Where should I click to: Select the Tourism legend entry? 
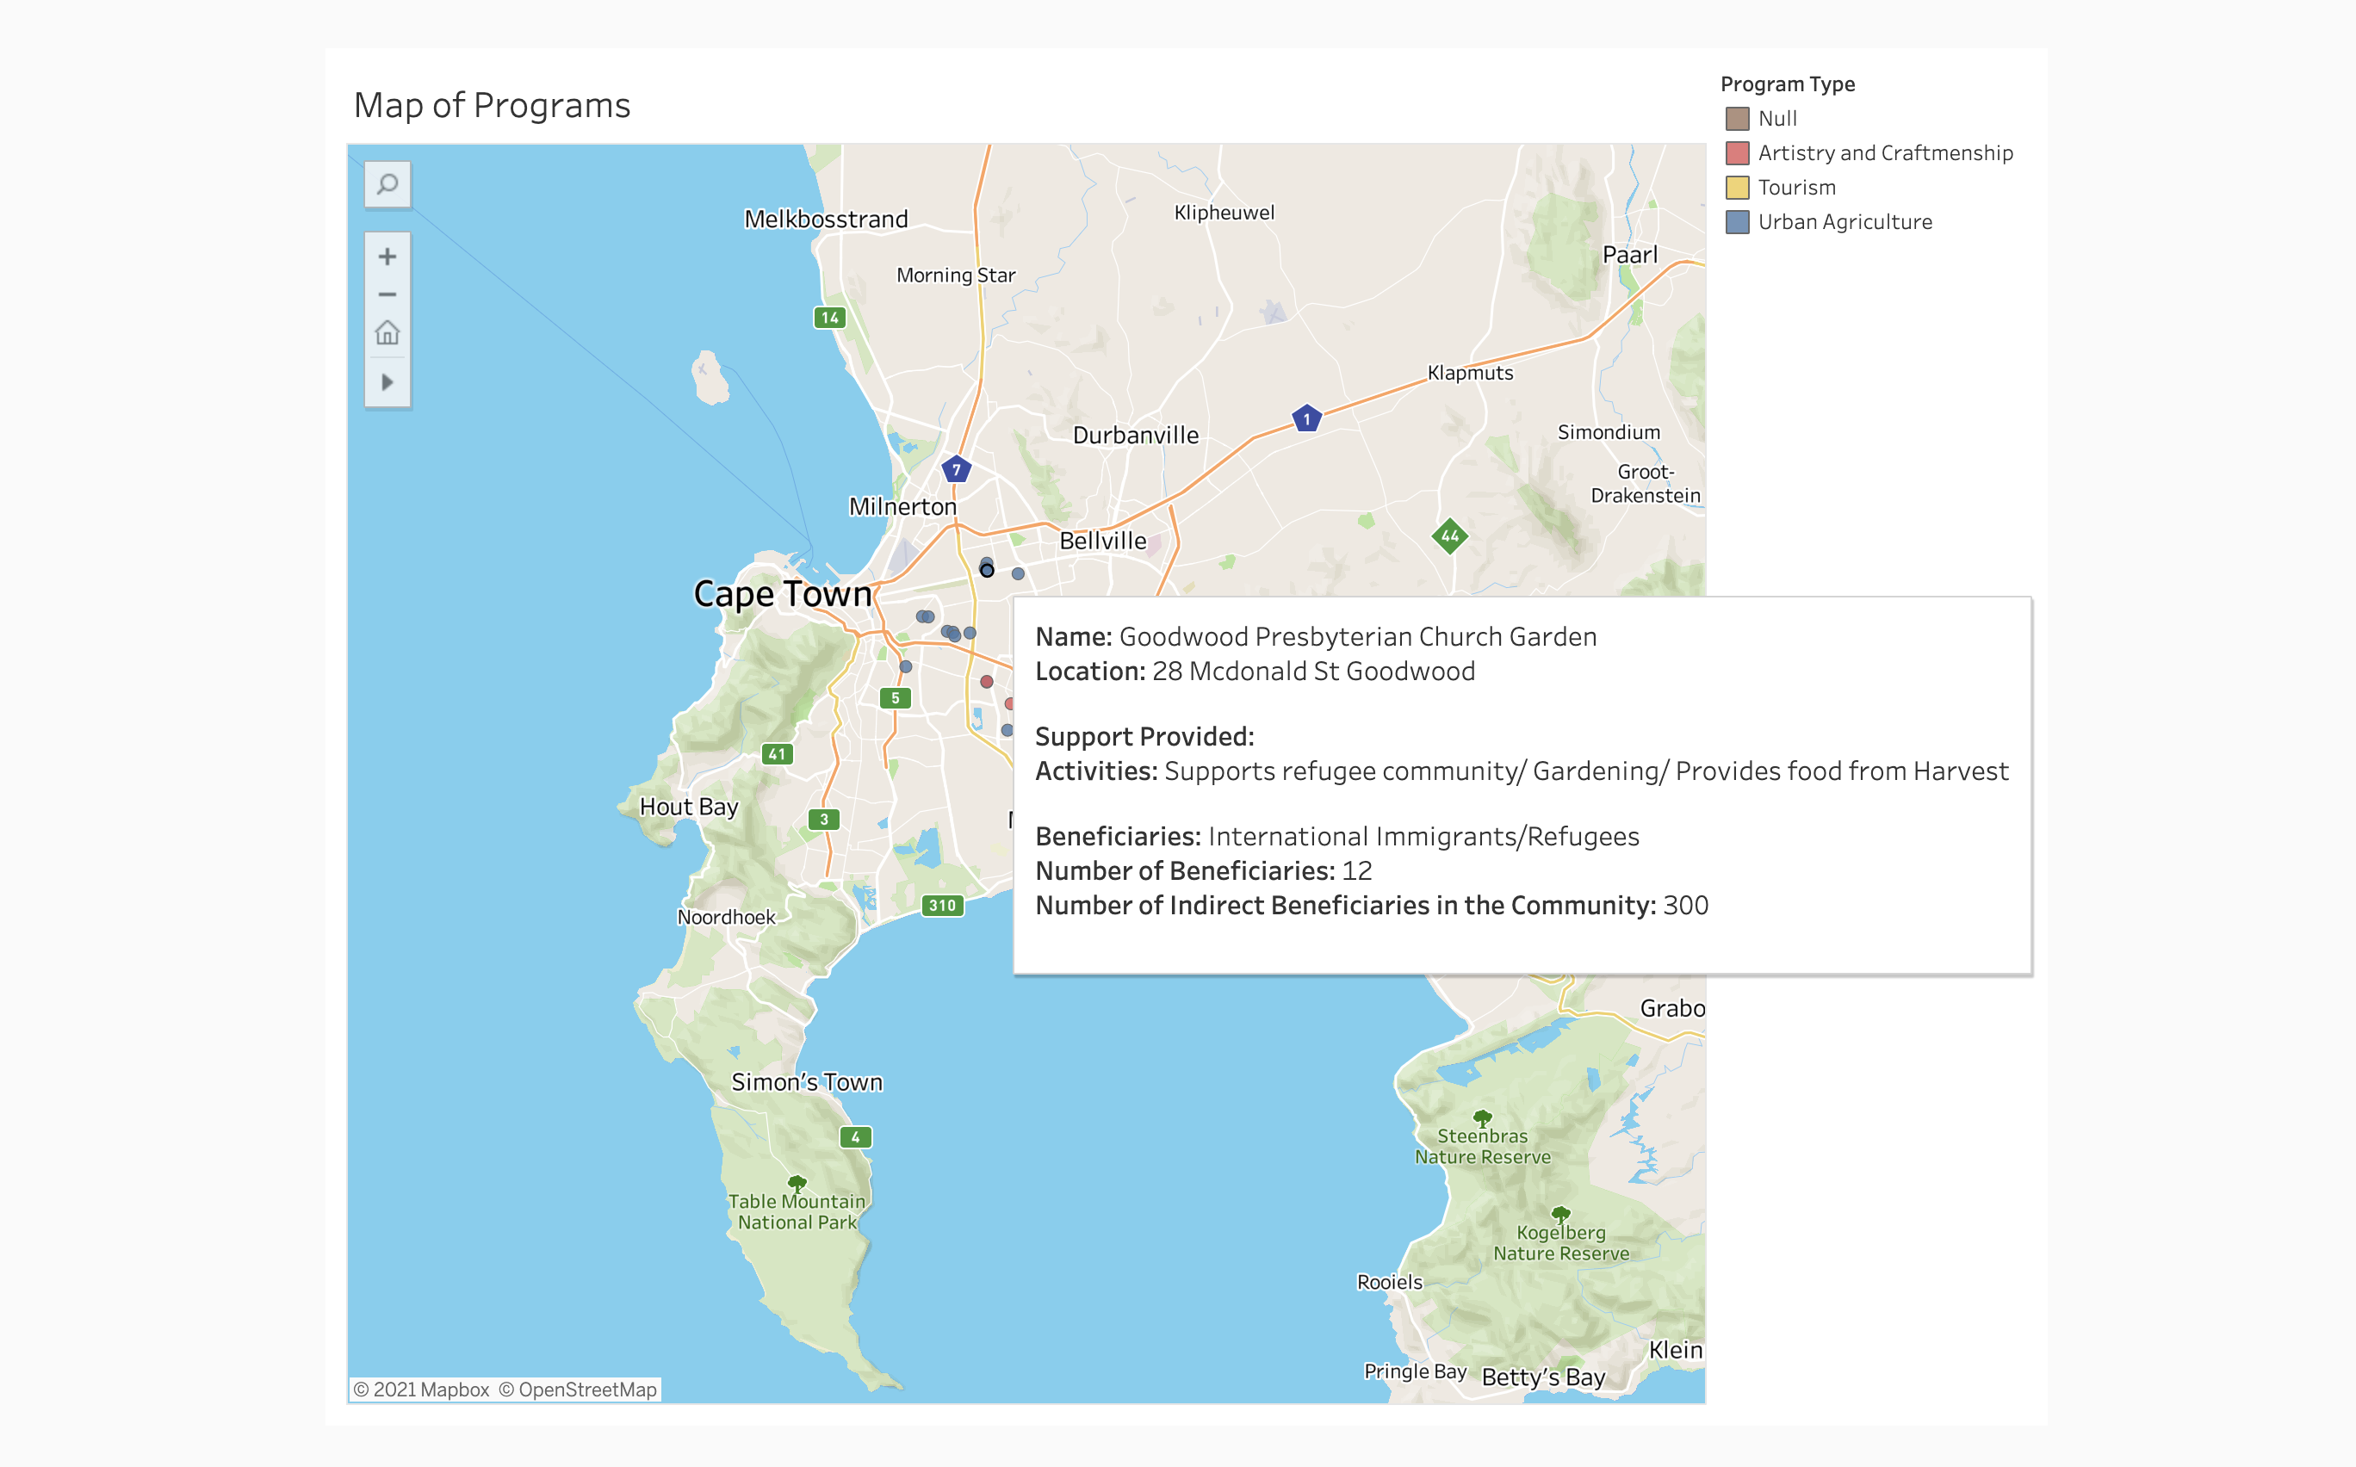tap(1796, 188)
